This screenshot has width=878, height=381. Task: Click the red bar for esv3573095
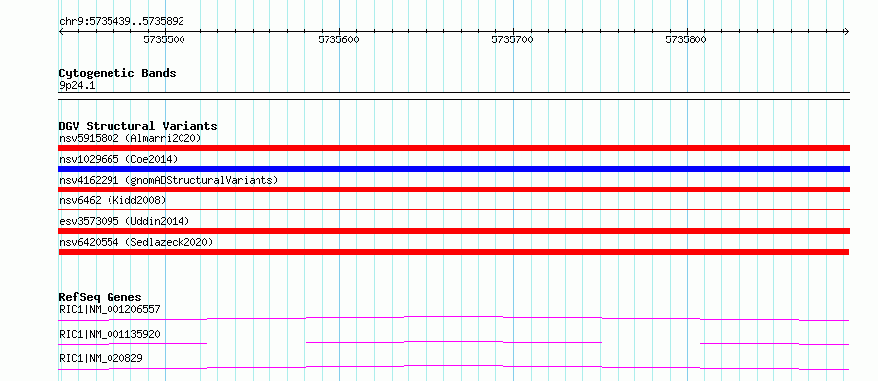tap(455, 231)
